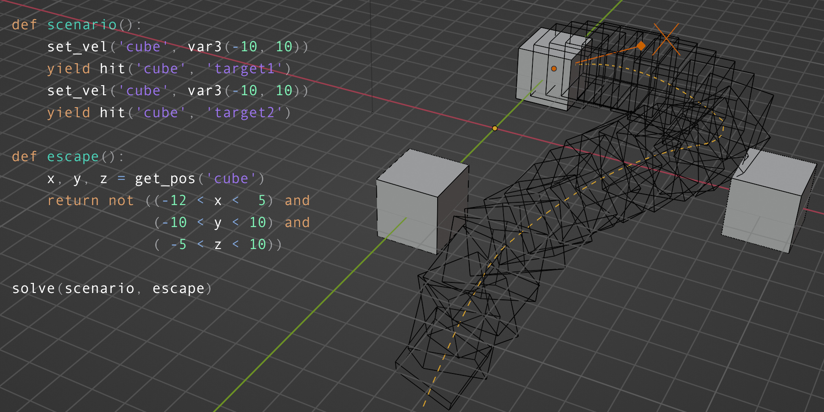The height and width of the screenshot is (412, 824).
Task: Click the "yield hit('cube', 'target1')" line
Action: [x=169, y=69]
